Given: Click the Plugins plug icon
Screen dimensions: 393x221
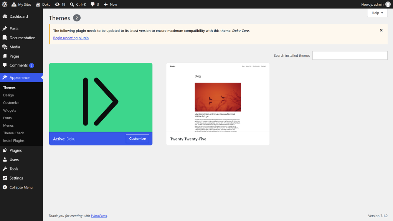Looking at the screenshot, I should (x=5, y=150).
